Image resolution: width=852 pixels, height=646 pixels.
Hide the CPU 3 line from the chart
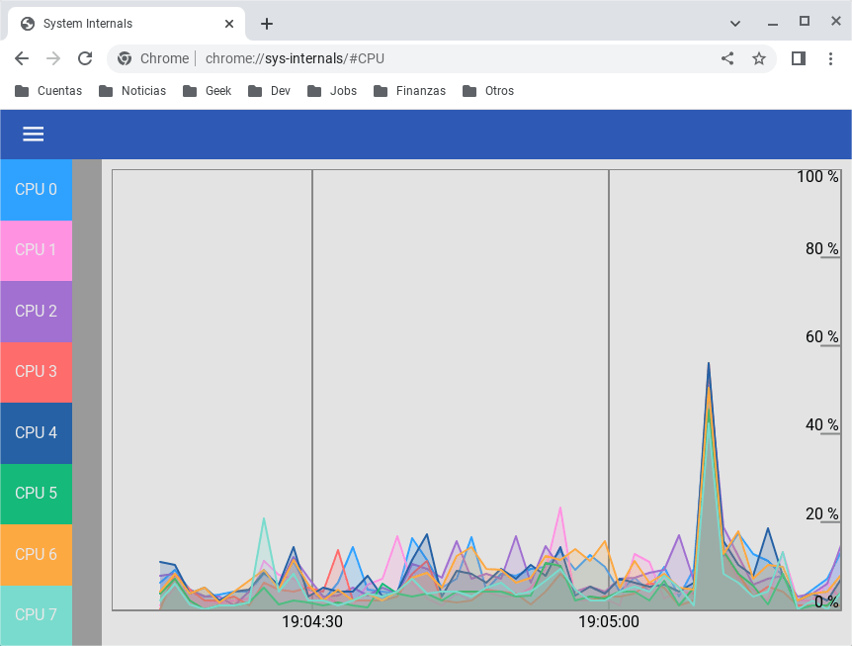pos(36,371)
